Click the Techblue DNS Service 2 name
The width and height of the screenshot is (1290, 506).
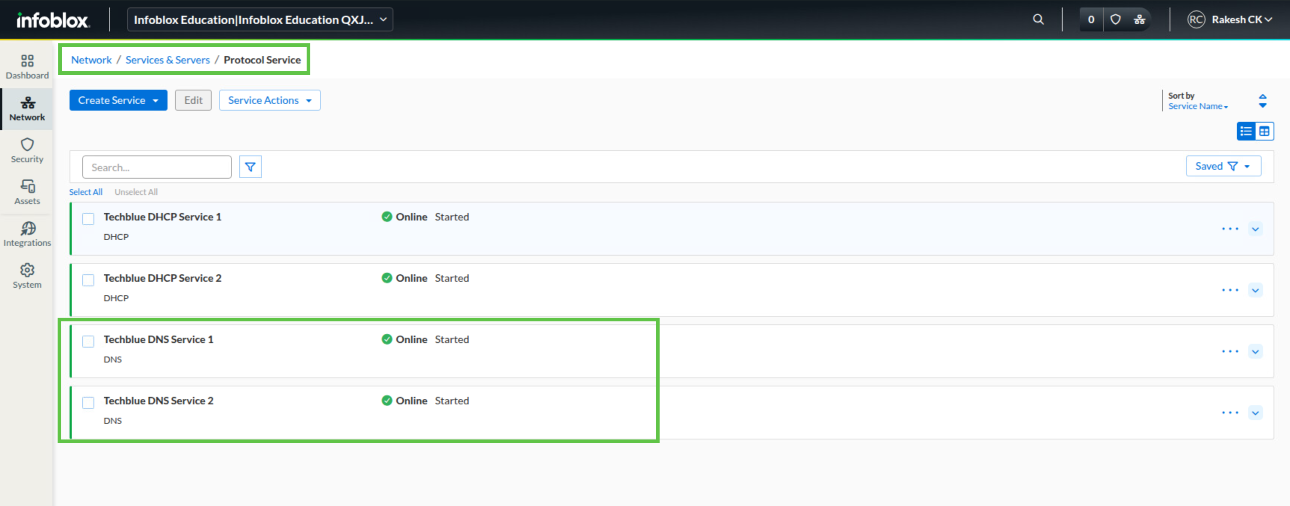pyautogui.click(x=158, y=400)
